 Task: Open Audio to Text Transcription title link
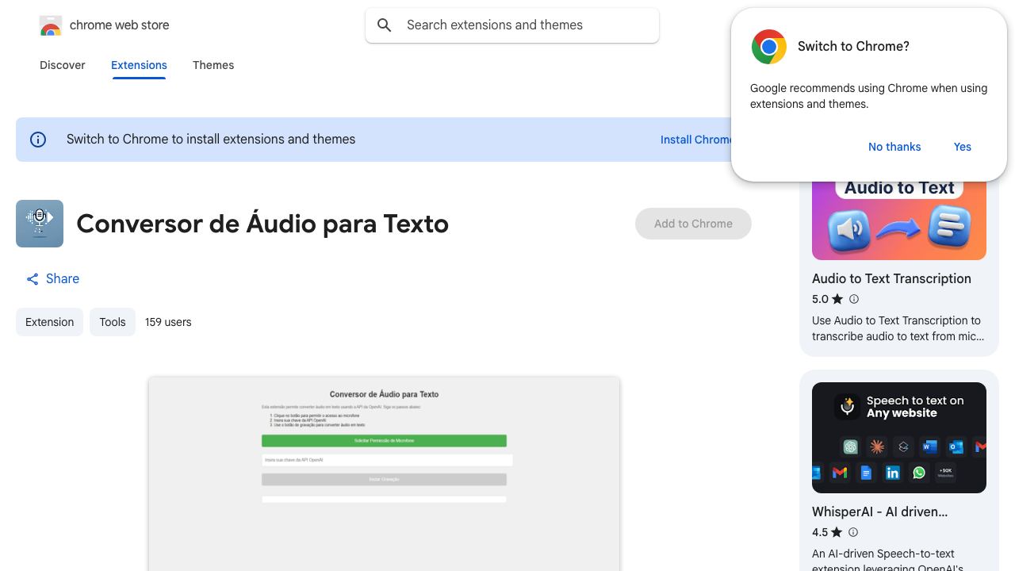[891, 278]
